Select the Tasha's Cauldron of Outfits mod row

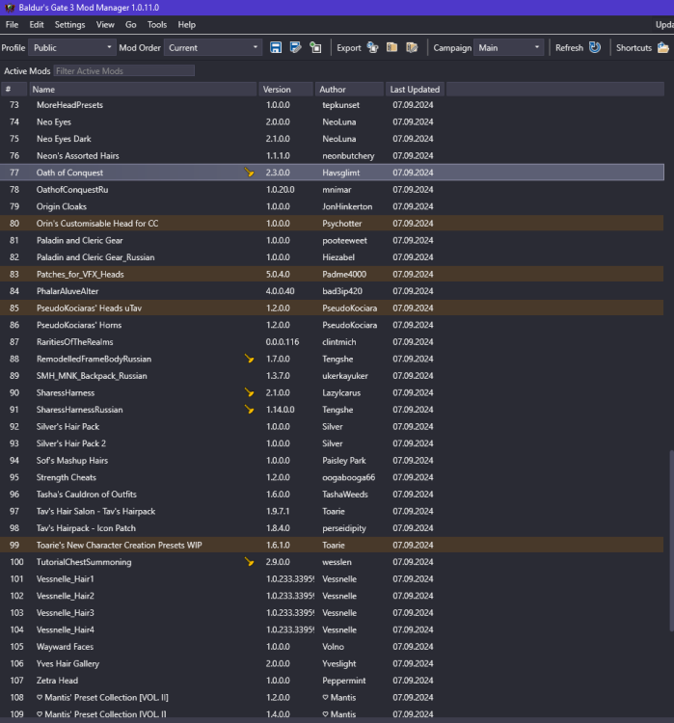[x=145, y=495]
